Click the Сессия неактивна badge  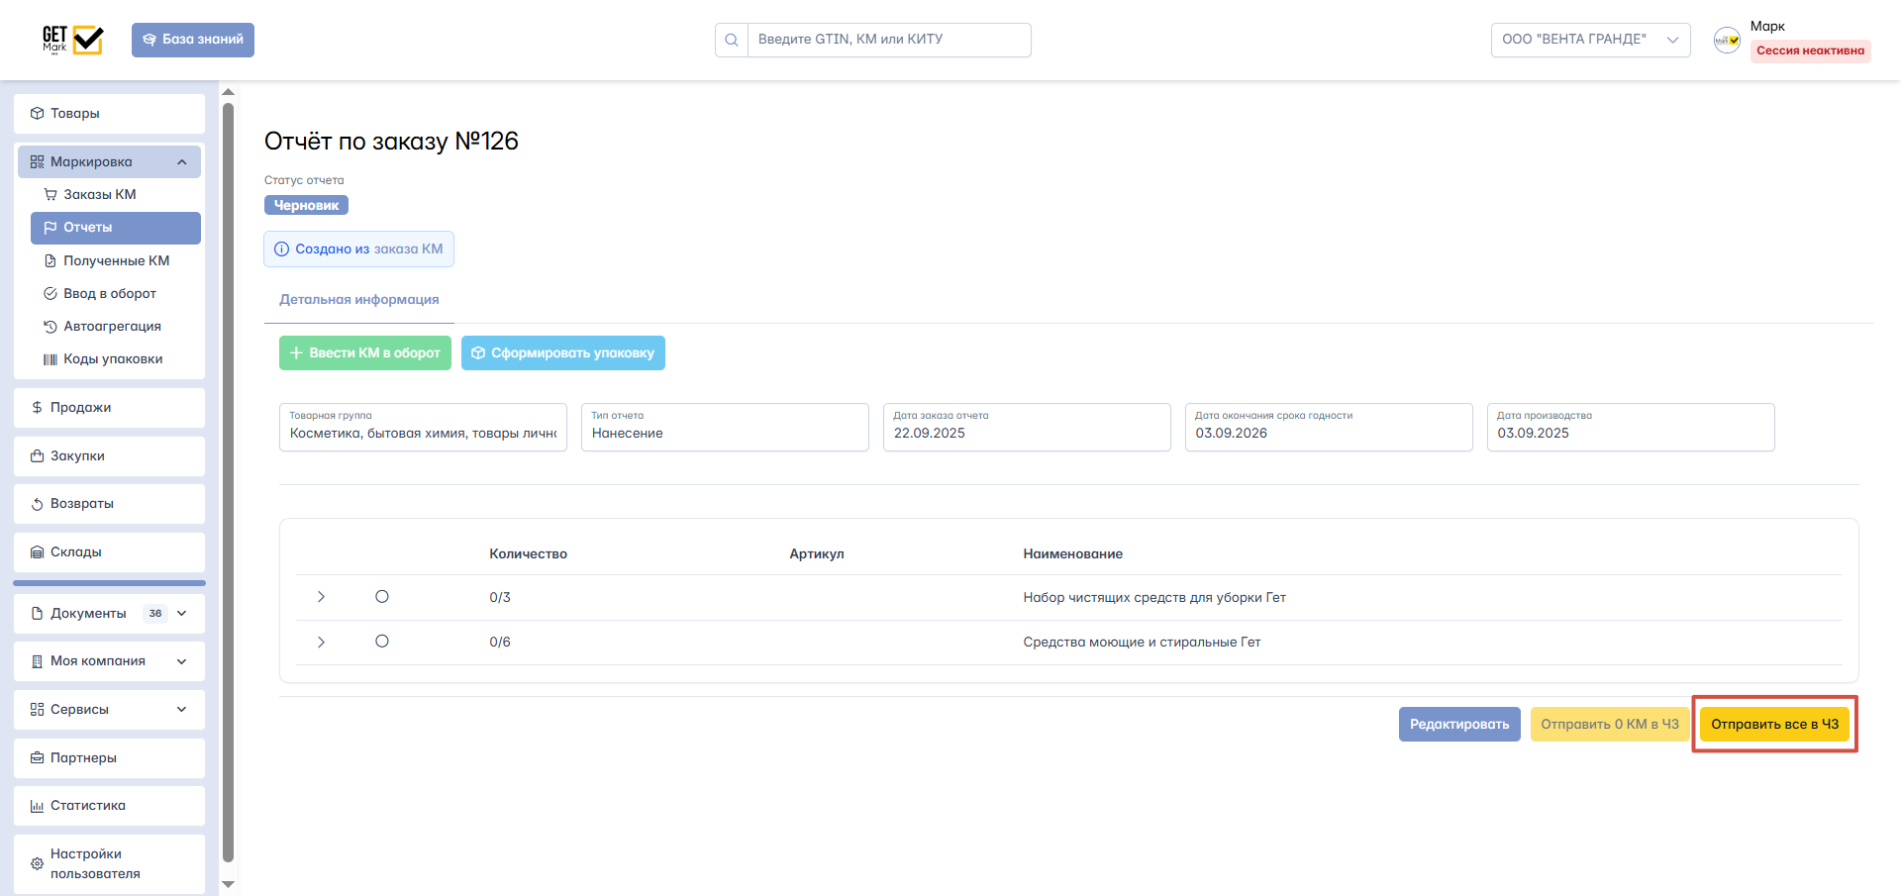tap(1810, 50)
